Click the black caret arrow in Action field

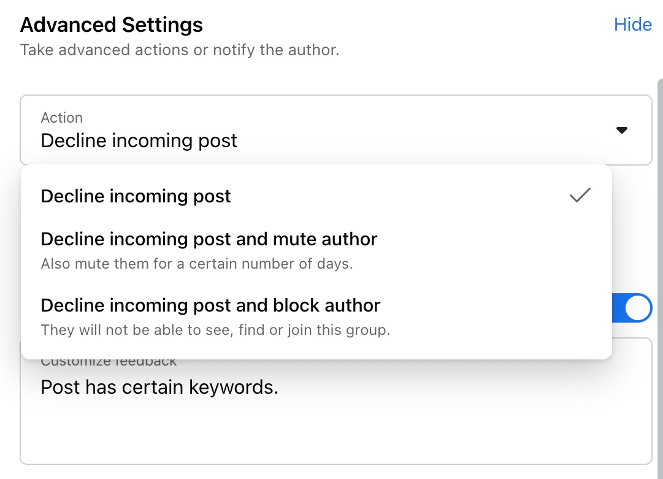[x=621, y=130]
